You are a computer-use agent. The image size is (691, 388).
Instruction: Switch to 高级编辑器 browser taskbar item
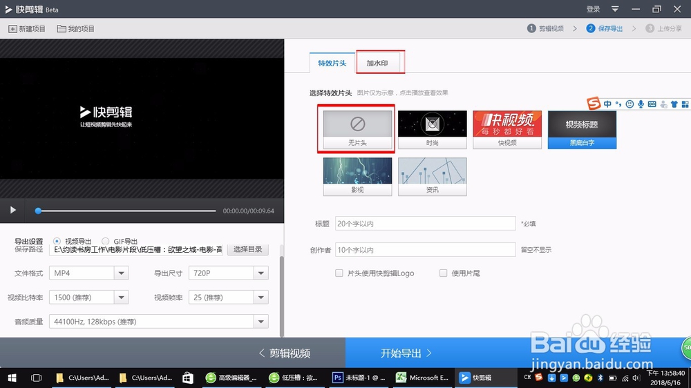point(232,378)
